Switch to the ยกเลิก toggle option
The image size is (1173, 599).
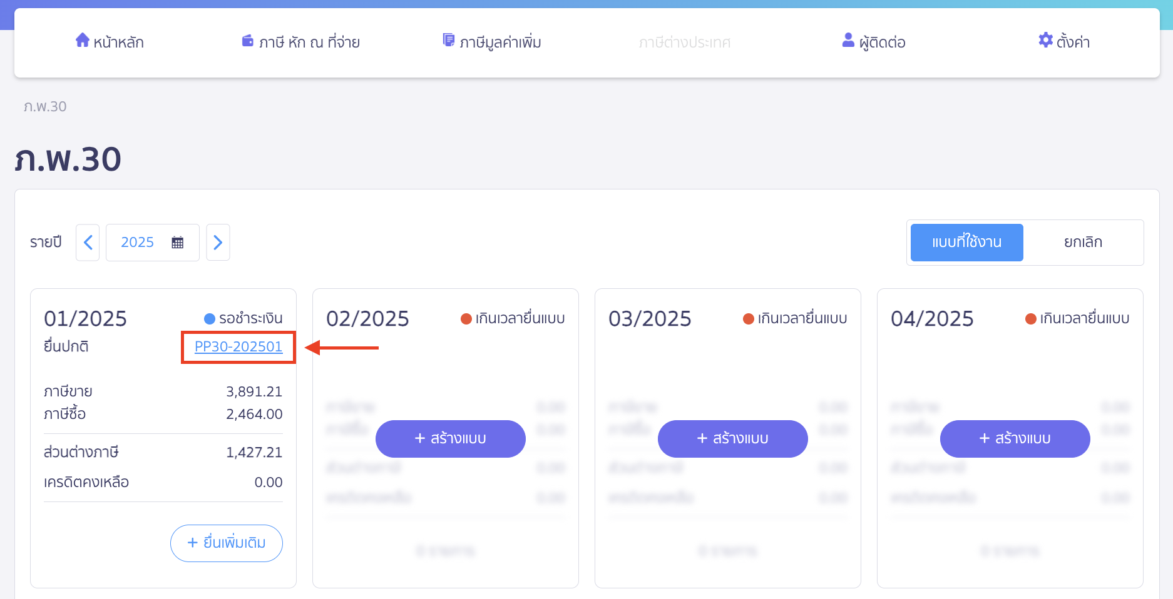1083,243
